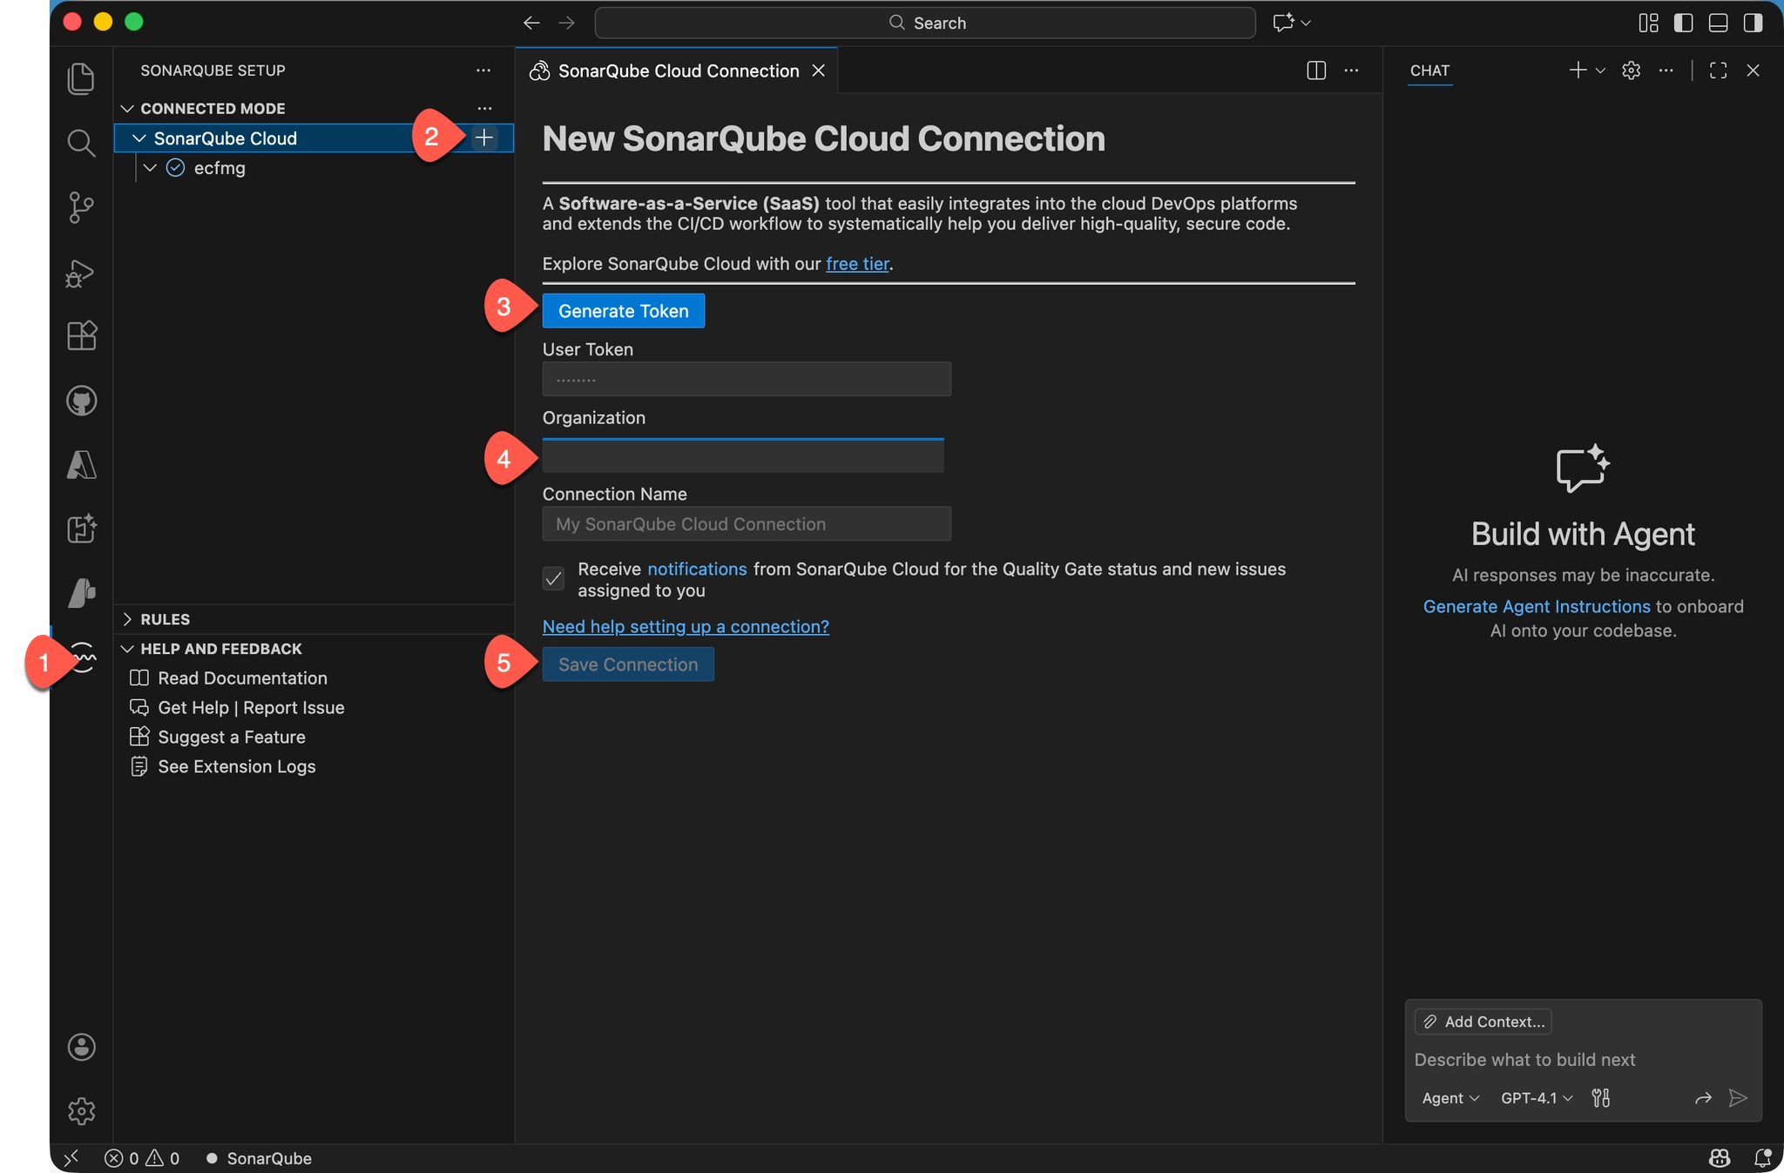Uncheck the receive notifications checkbox

click(553, 579)
